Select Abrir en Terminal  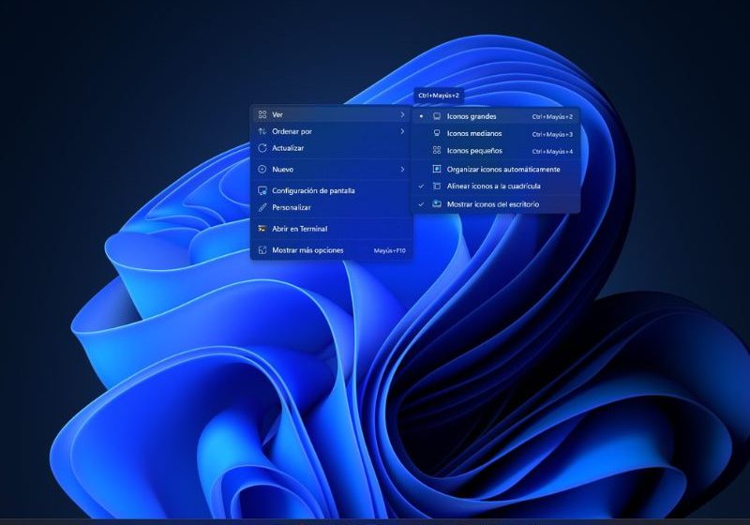tap(332, 229)
